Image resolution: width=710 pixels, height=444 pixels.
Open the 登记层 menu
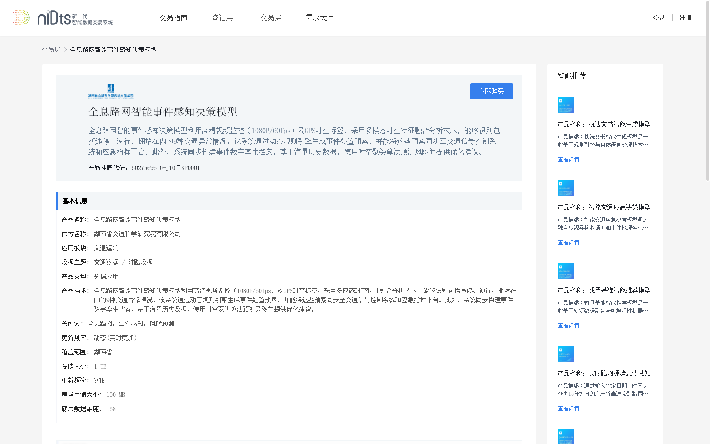pos(222,18)
